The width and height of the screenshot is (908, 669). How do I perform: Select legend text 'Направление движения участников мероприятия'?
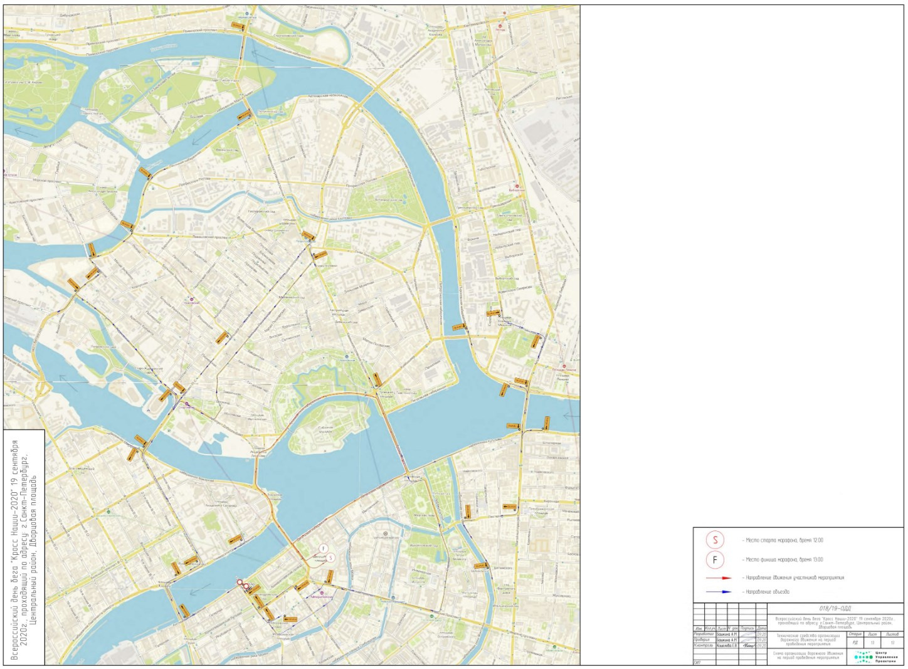(794, 578)
